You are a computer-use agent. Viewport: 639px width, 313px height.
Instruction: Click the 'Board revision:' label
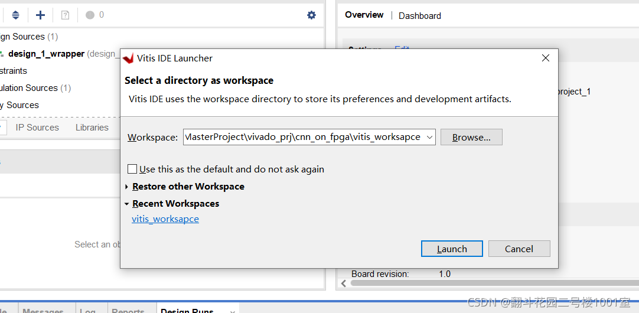pos(380,274)
